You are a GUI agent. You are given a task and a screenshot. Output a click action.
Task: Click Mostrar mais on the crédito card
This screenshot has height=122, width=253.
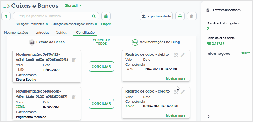click(x=176, y=115)
